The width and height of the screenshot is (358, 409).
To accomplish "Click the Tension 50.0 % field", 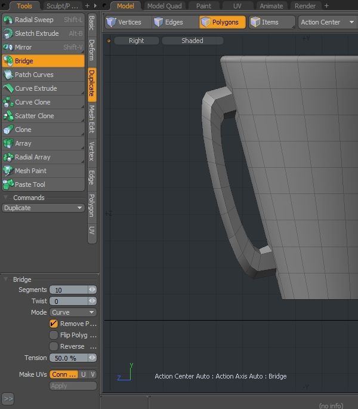I will pos(69,358).
